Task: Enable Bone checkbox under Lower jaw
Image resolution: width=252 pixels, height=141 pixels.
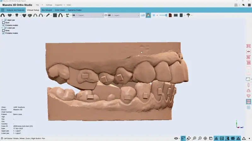Action: tap(3, 30)
